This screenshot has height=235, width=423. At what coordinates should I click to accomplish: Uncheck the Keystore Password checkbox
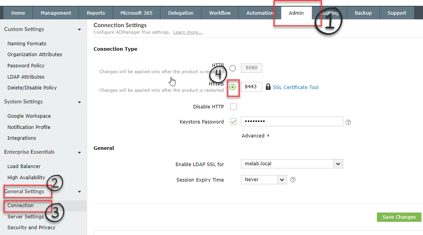233,122
